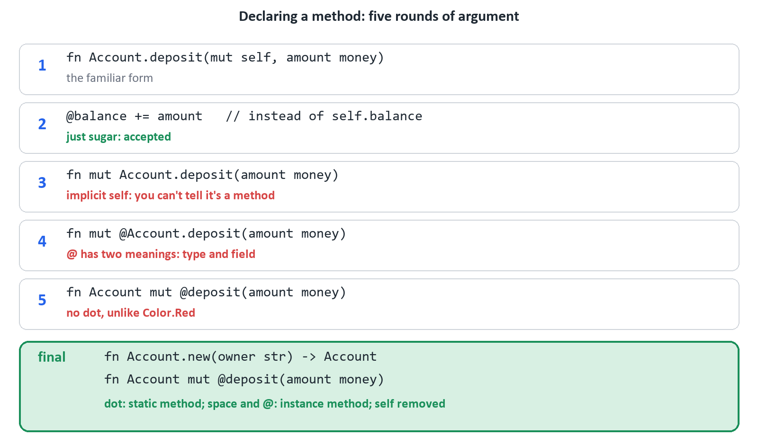The height and width of the screenshot is (445, 758).
Task: Select the code 'fn Account.deposit(mut self, amount money)'
Action: [x=225, y=57]
